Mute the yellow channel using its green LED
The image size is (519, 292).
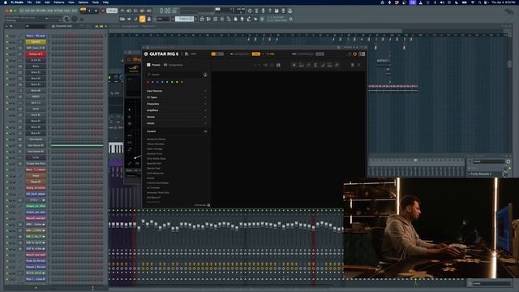pyautogui.click(x=7, y=42)
